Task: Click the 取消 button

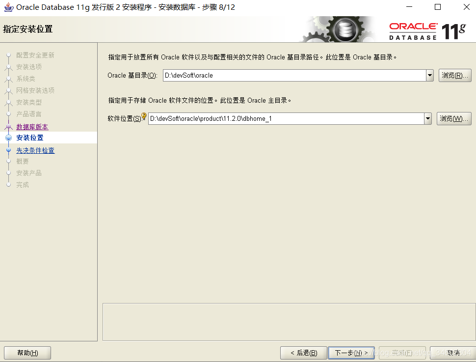Action: 453,353
